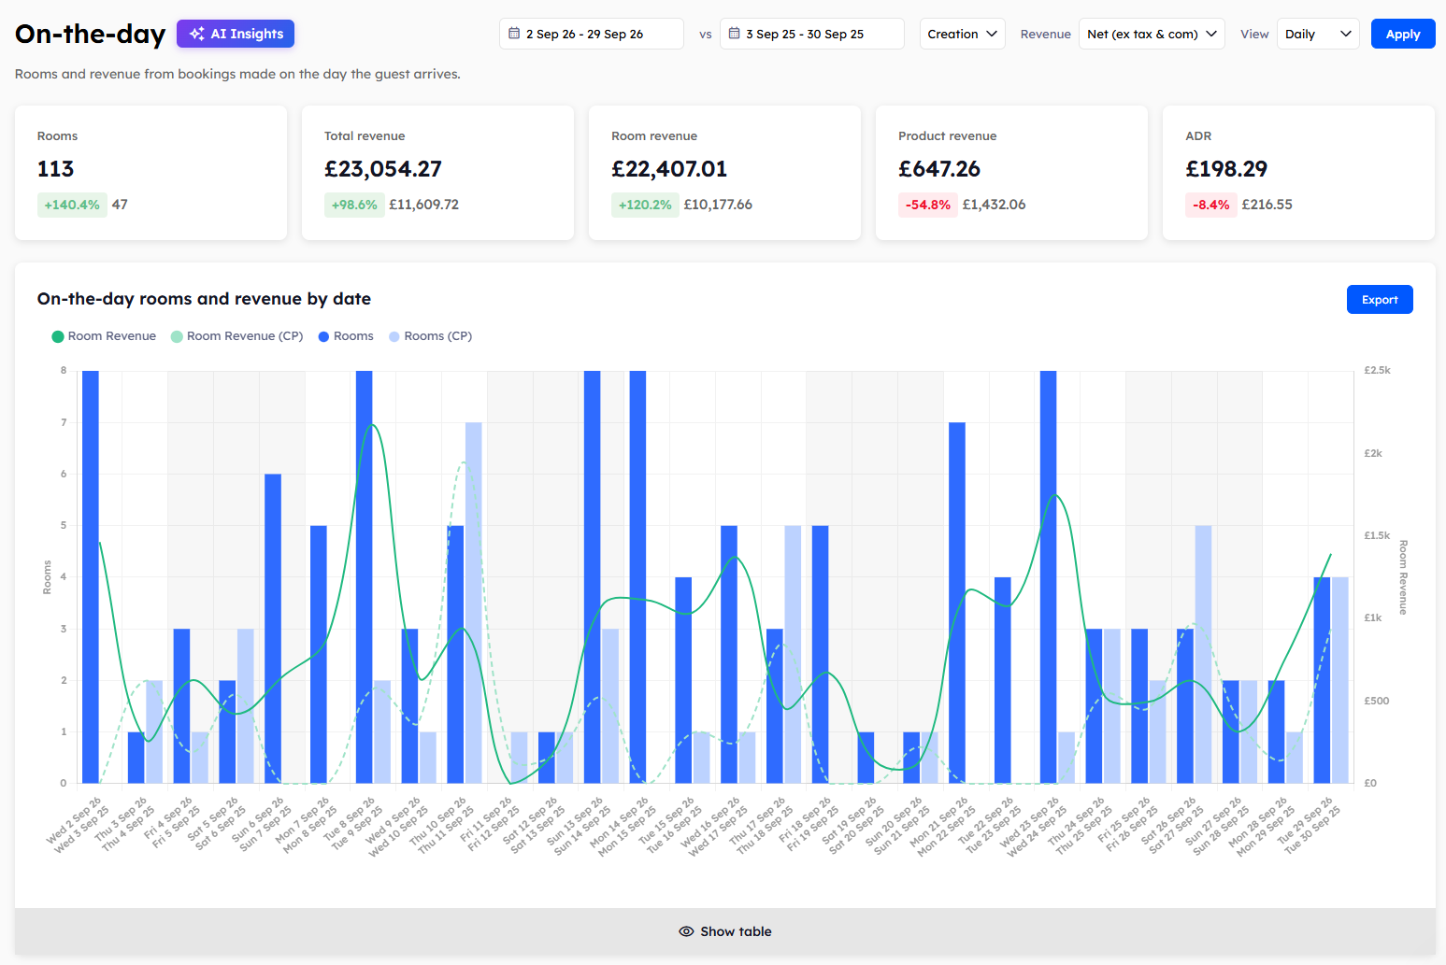1446x965 pixels.
Task: Click the +98.6% change badge
Action: coord(354,205)
